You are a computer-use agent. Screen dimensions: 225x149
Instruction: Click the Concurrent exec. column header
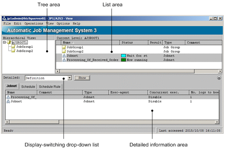(x=168, y=92)
